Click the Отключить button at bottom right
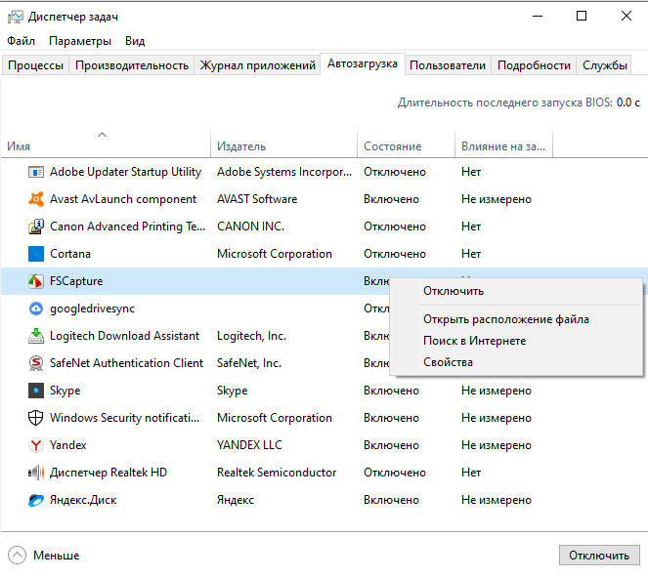 [599, 556]
